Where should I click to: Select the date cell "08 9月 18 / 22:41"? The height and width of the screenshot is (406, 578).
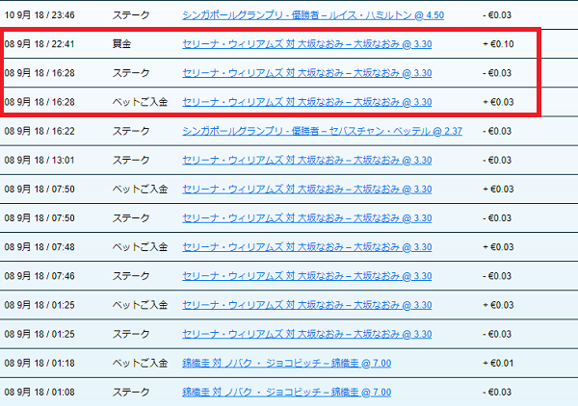[x=39, y=44]
